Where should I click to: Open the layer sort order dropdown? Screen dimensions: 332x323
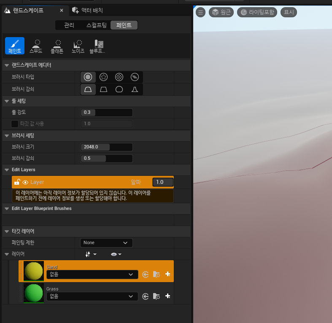pyautogui.click(x=91, y=254)
